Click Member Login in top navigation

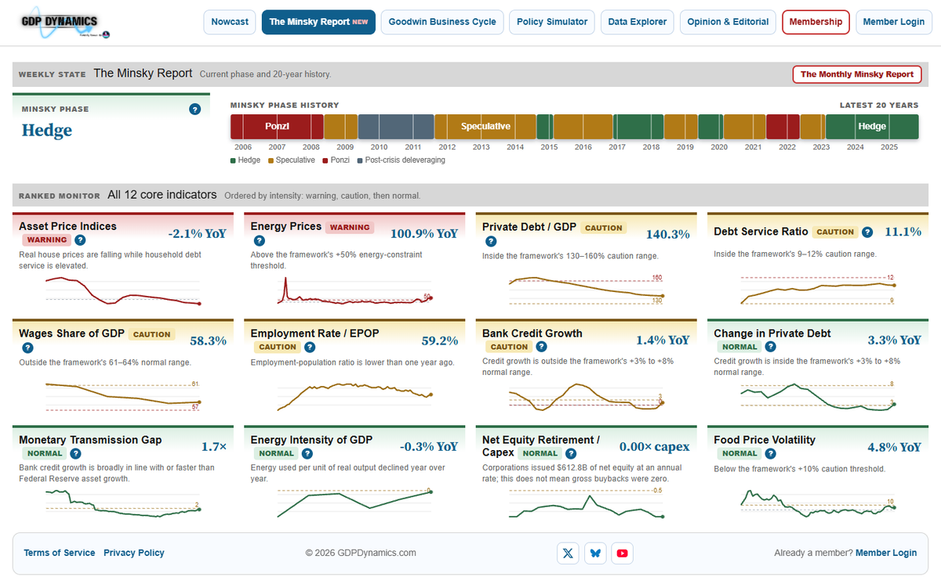[894, 22]
